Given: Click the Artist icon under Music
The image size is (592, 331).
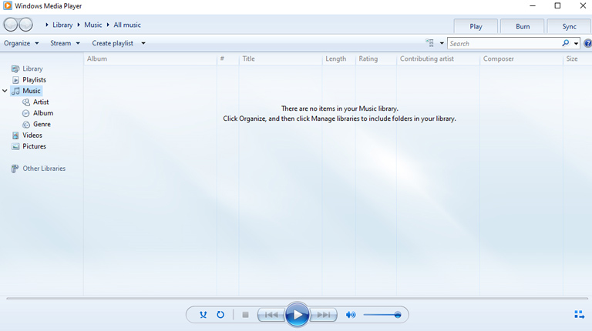Looking at the screenshot, I should (26, 102).
